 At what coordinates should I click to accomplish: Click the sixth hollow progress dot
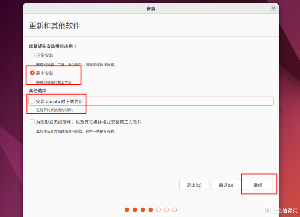pyautogui.click(x=166, y=210)
